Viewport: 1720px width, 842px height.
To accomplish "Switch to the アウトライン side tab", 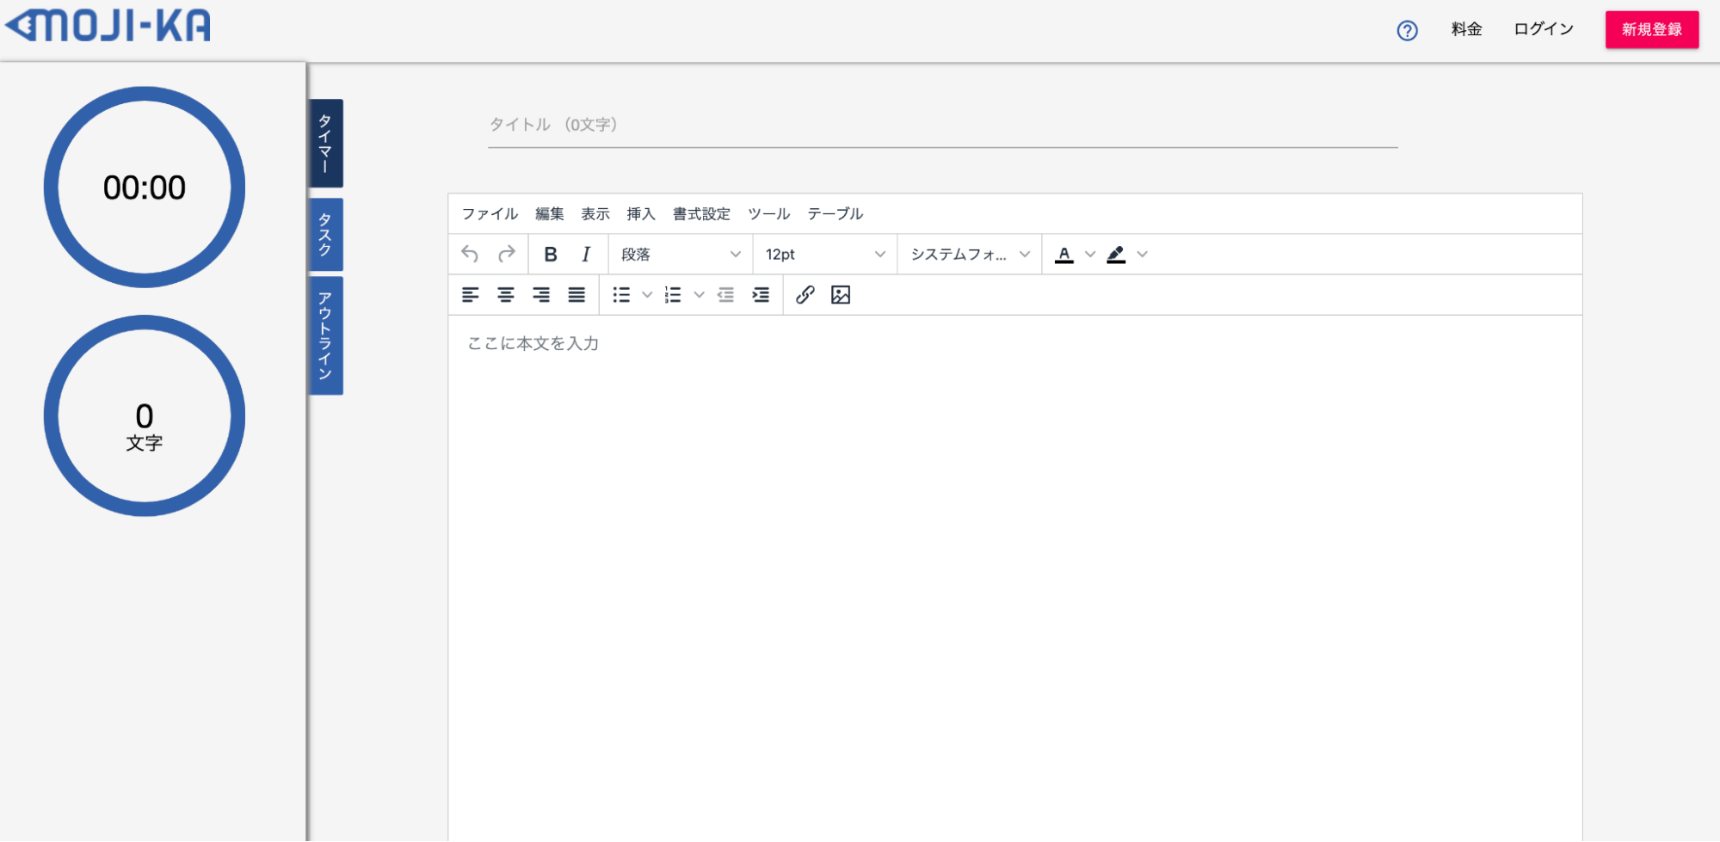I will 325,335.
